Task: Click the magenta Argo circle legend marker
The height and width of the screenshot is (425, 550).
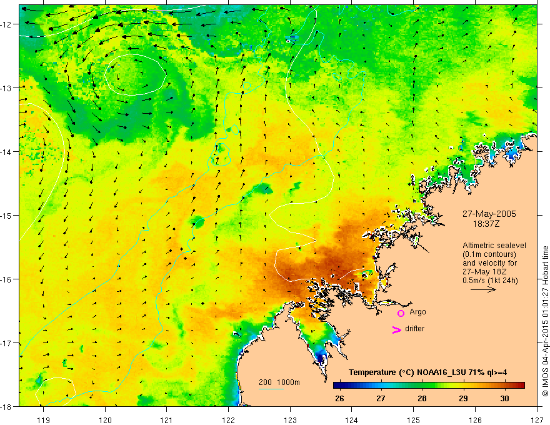Action: pos(401,313)
